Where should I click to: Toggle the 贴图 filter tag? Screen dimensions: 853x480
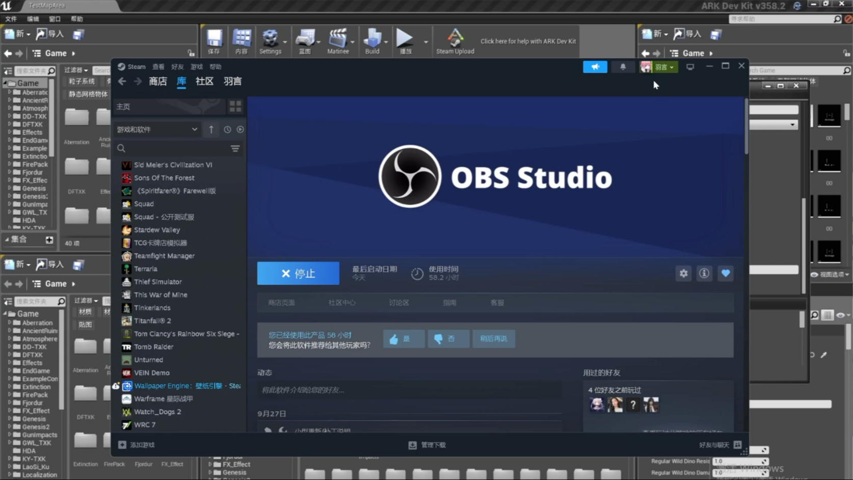pos(85,325)
